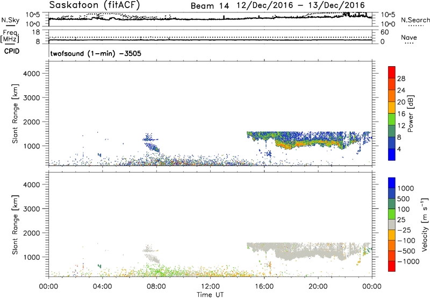Click the '28' tick on the power scale

coord(401,79)
